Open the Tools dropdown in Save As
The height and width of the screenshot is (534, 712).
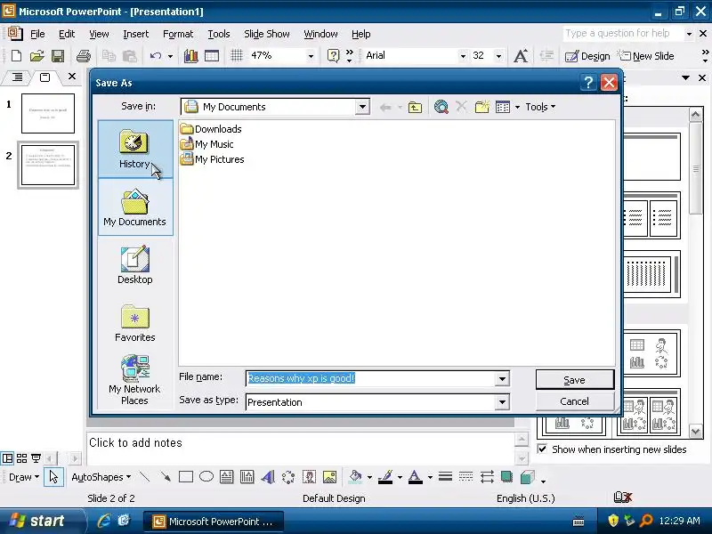pos(540,107)
